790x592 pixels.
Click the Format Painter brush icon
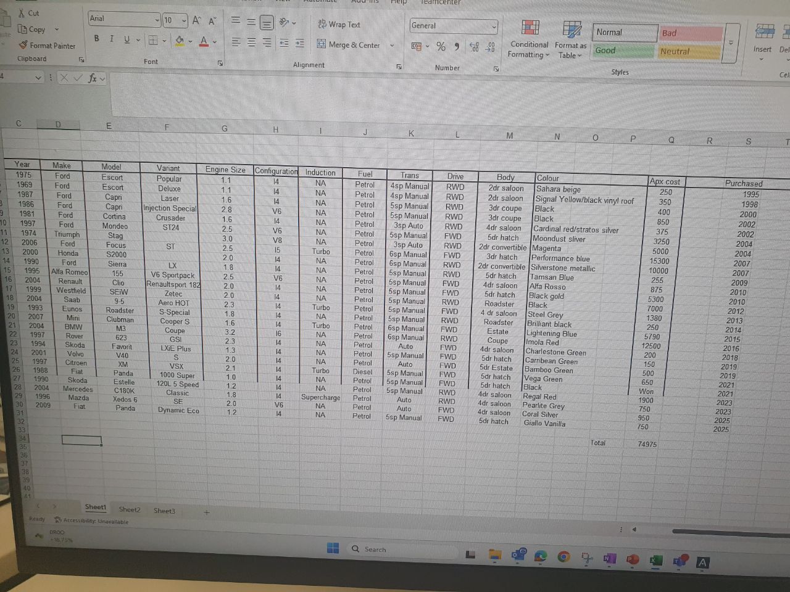23,45
